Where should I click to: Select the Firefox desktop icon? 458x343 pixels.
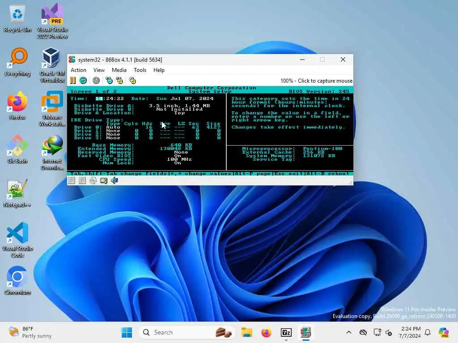click(17, 105)
